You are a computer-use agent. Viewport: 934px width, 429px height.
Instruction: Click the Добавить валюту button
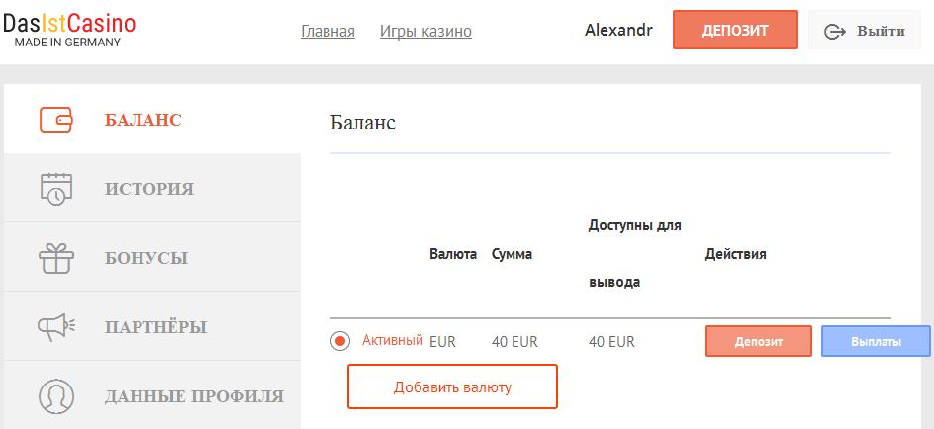click(452, 386)
